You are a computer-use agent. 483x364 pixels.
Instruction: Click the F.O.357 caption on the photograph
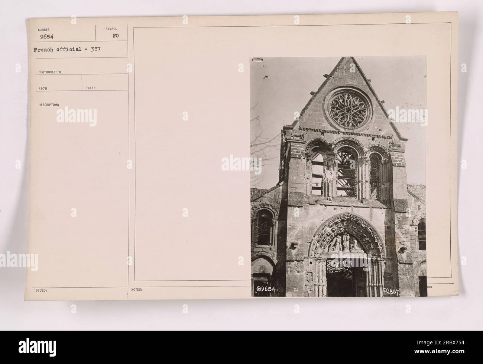tap(391, 292)
